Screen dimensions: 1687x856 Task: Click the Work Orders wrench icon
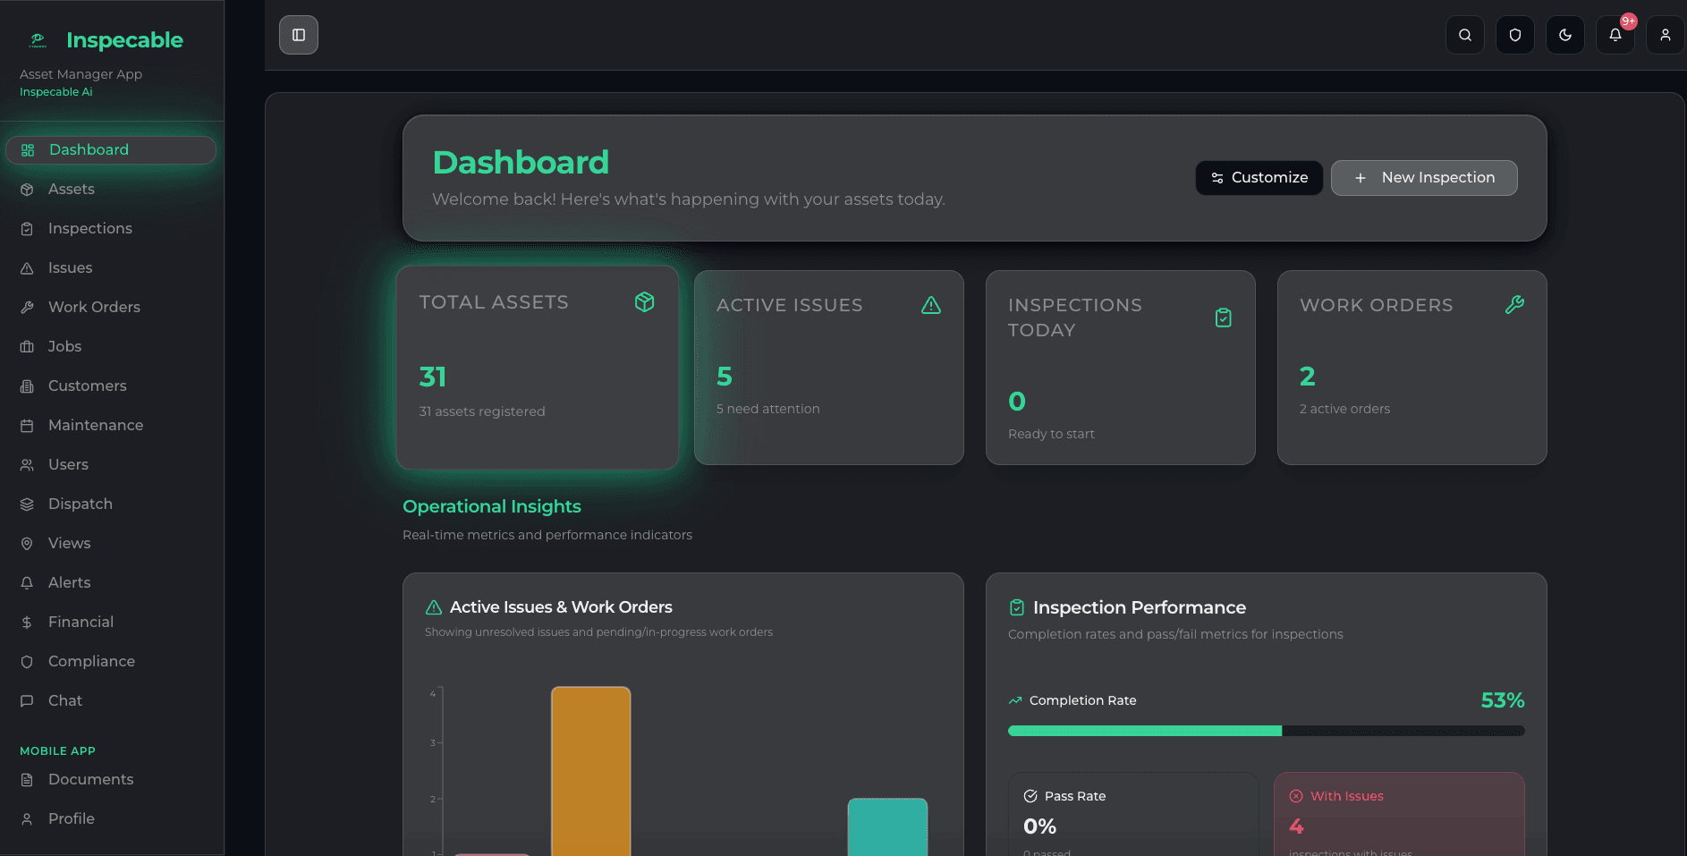1514,305
